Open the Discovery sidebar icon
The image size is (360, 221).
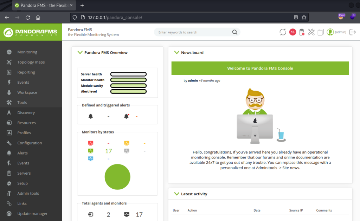[9, 113]
